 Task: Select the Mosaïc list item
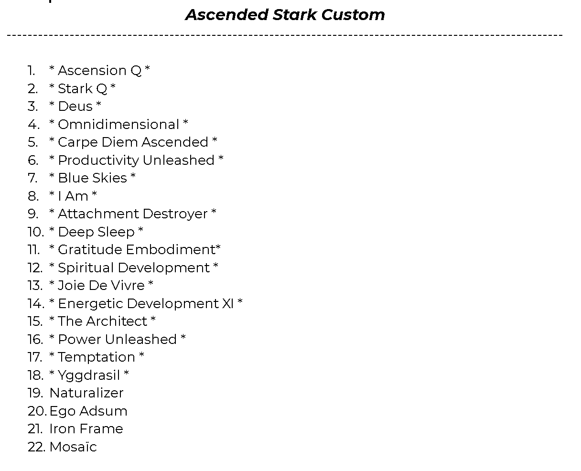[x=73, y=447]
